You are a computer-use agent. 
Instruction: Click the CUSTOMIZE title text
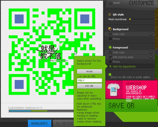(142, 3)
